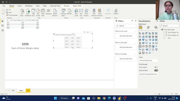
Task: Choose the Line chart visual
Action: click(140, 36)
